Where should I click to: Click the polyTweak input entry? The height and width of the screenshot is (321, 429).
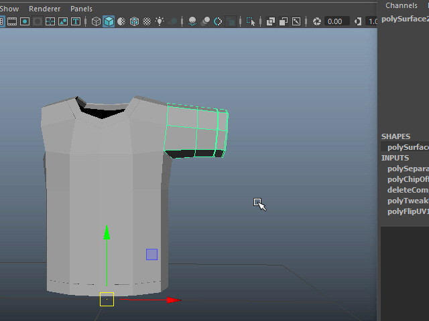(x=408, y=201)
